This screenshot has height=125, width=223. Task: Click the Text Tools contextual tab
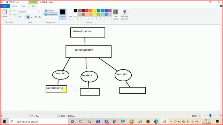tap(33, 2)
